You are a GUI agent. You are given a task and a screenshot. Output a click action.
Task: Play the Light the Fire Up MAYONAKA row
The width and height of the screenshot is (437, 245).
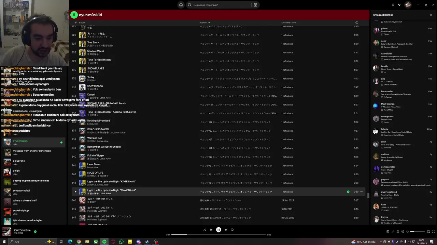[75, 192]
